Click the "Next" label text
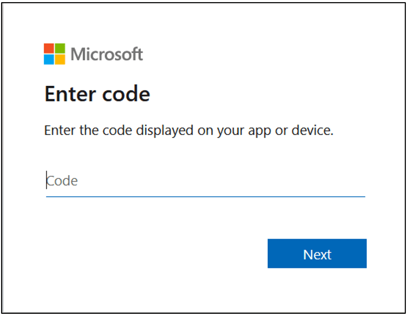Viewport: 408px width, 317px height. [x=317, y=254]
